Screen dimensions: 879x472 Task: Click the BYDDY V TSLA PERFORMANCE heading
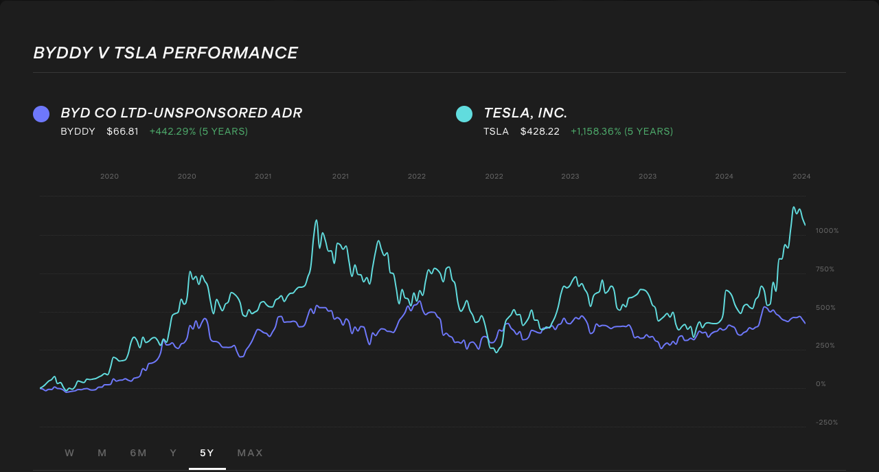click(x=165, y=52)
